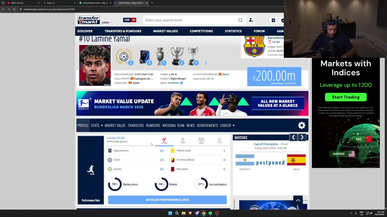Open the FORUM menu
Viewport: 387px width, 217px height.
[x=259, y=31]
